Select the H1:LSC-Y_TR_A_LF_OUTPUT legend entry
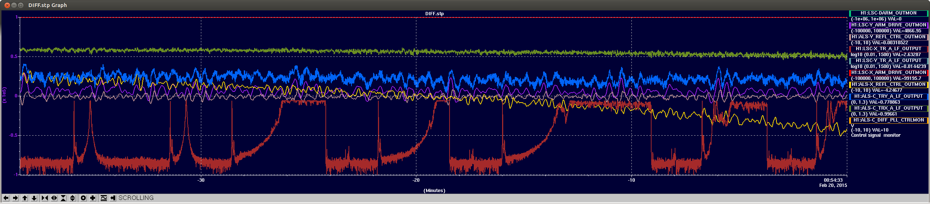This screenshot has width=930, height=204. [x=888, y=61]
